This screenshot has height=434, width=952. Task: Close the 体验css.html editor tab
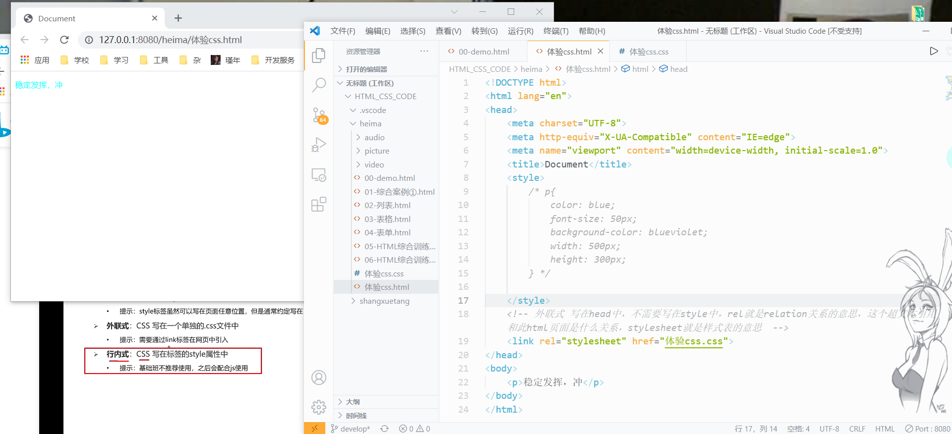point(600,51)
